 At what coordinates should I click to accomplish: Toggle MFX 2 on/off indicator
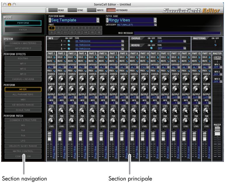(69, 45)
